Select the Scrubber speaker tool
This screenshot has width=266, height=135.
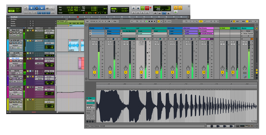pyautogui.click(x=47, y=8)
